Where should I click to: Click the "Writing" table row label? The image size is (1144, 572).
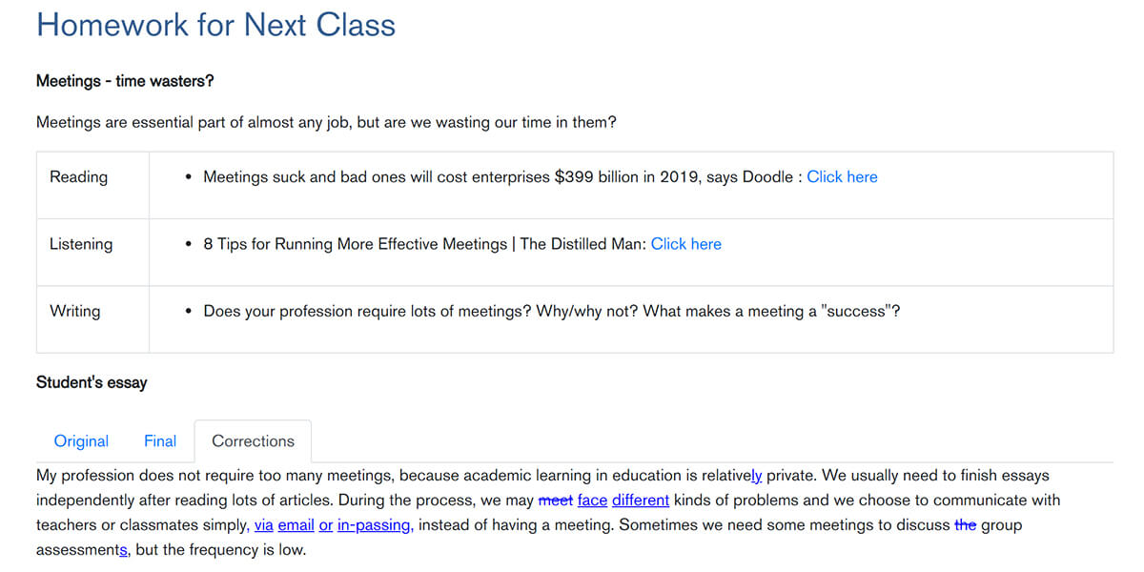[x=74, y=311]
